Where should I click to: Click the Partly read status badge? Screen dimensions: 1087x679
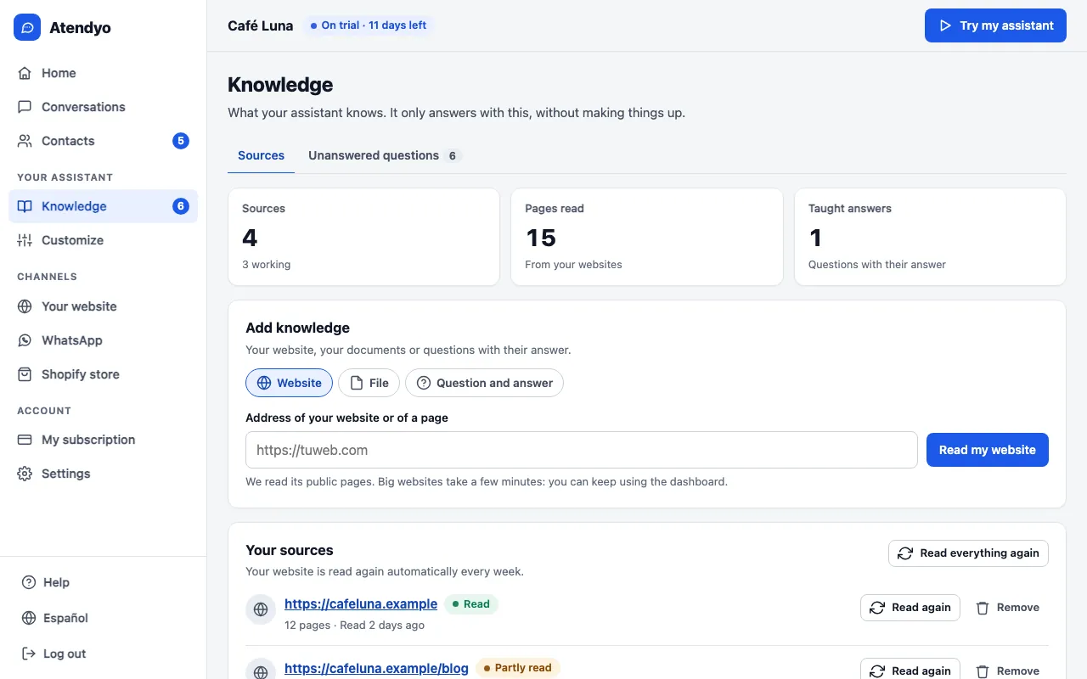[518, 668]
